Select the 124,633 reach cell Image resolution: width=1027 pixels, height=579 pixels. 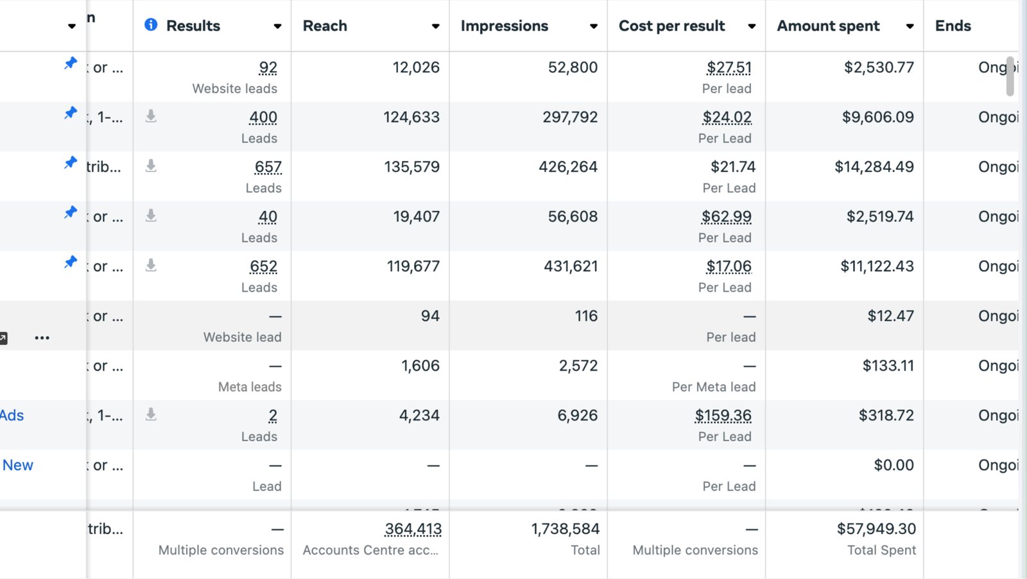pyautogui.click(x=411, y=117)
